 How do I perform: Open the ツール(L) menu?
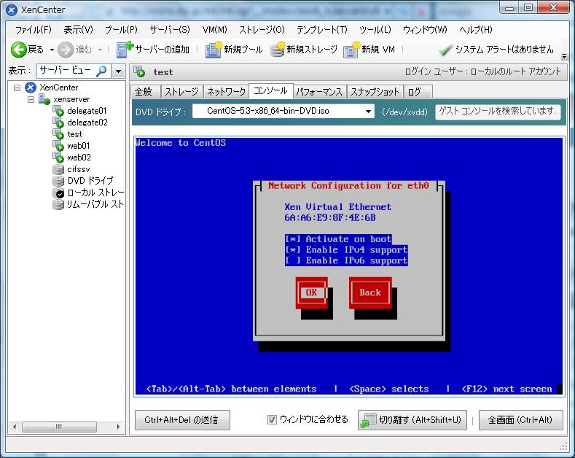point(375,30)
